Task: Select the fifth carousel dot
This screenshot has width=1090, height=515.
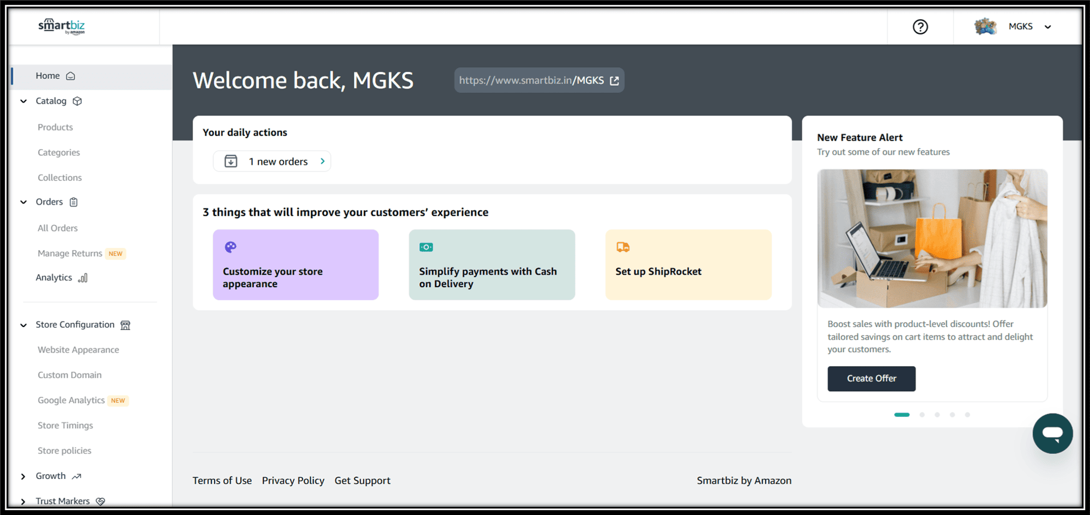Action: tap(967, 415)
